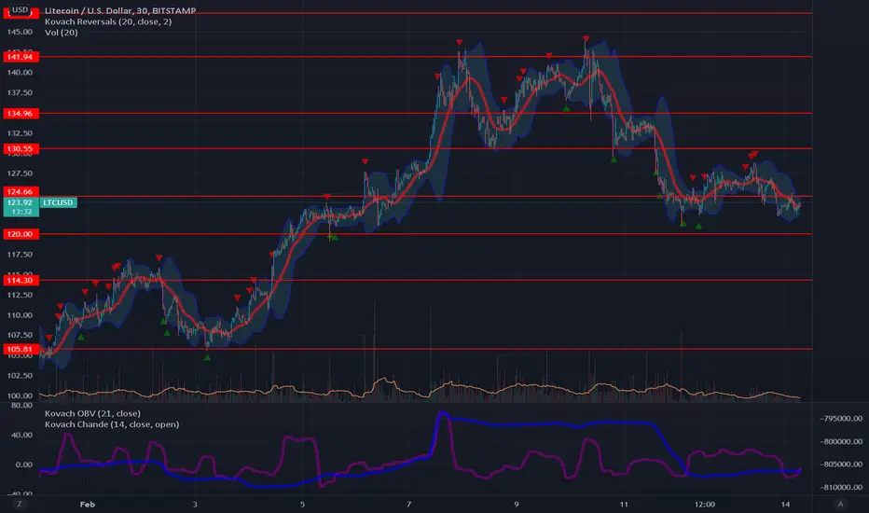Screen dimensions: 869x513
Task: Click the 120.00 red price level label
Action: coord(21,234)
